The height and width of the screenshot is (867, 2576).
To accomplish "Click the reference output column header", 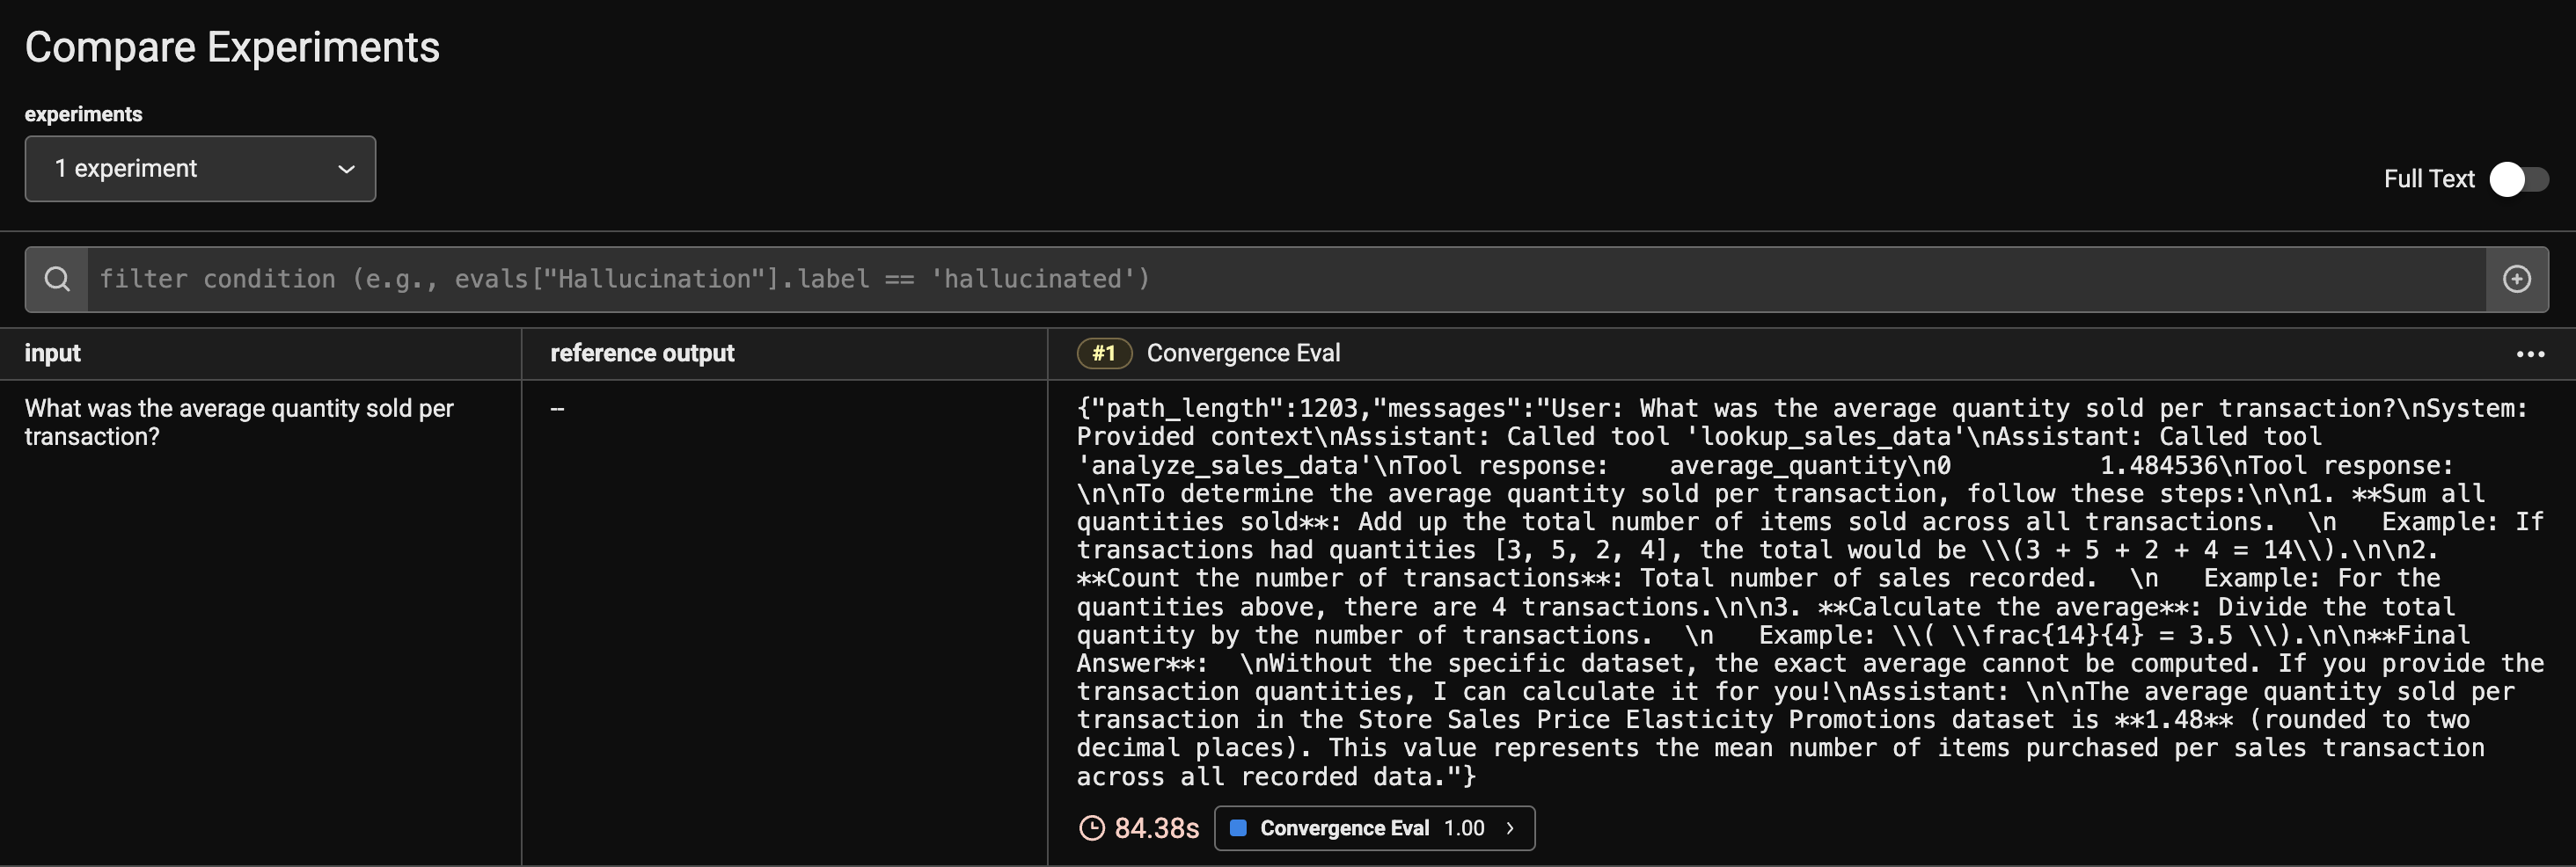I will pos(642,353).
